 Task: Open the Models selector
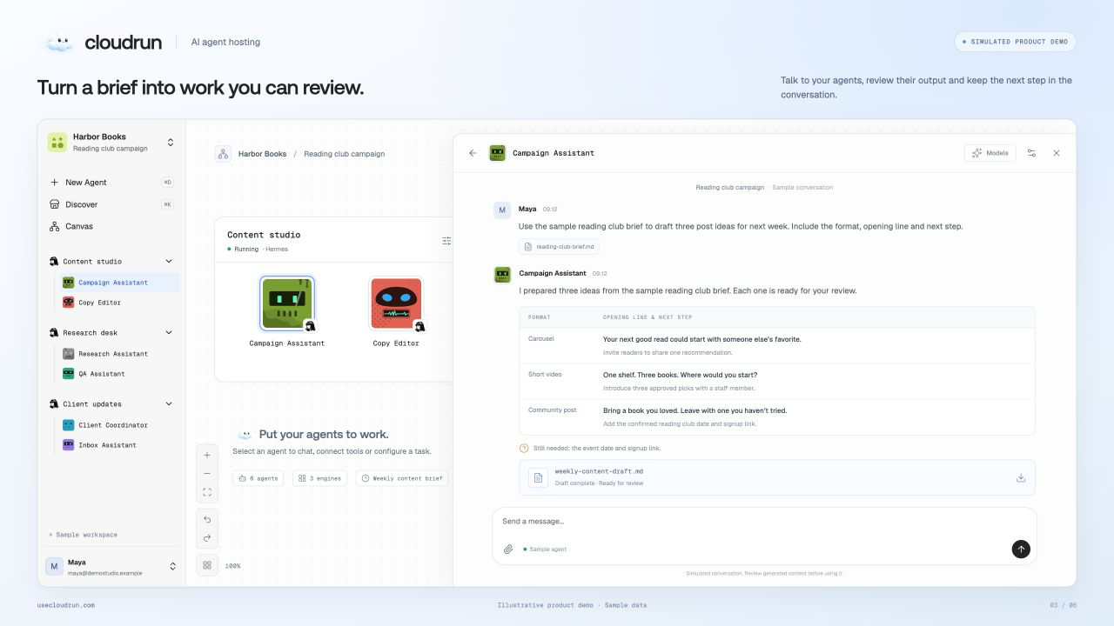(990, 153)
